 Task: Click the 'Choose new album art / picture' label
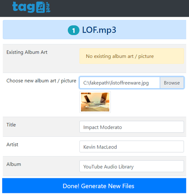[41, 81]
